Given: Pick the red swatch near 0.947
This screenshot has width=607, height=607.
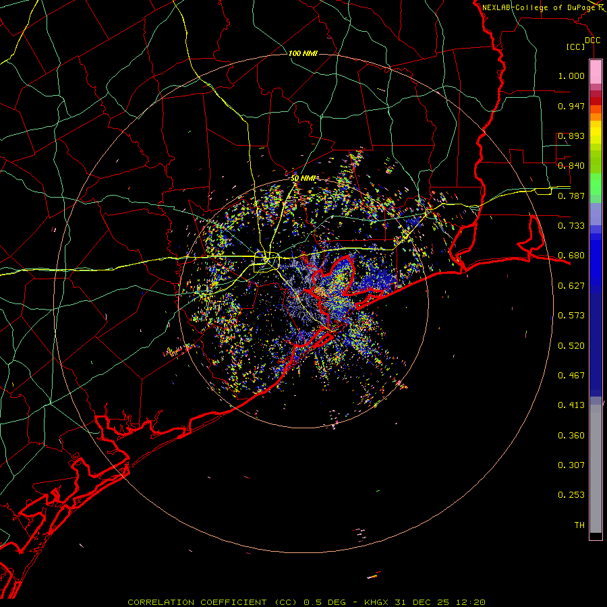Looking at the screenshot, I should (596, 101).
